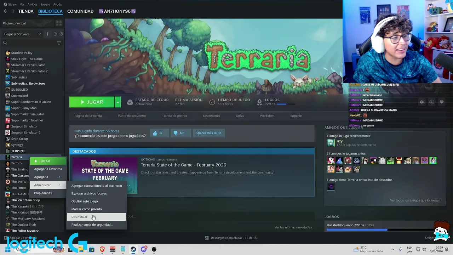Open the Guías tab
453x255 pixels.
pos(240,116)
